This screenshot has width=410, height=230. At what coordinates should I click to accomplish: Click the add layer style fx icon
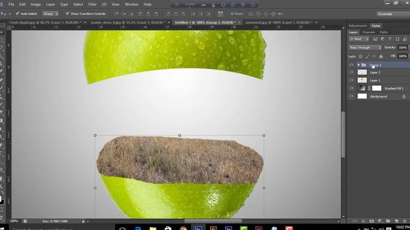point(363,221)
